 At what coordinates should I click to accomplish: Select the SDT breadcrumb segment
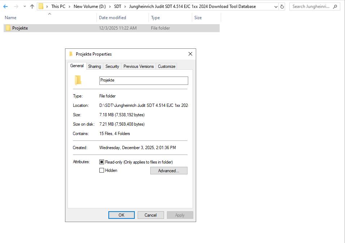[118, 6]
